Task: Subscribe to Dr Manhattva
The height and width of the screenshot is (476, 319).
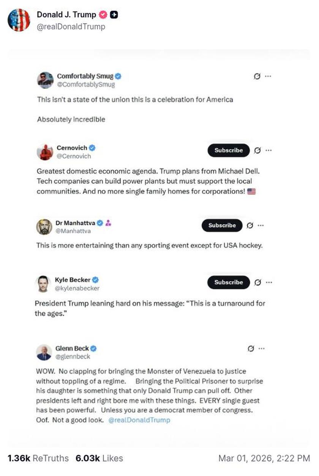Action: tap(222, 225)
